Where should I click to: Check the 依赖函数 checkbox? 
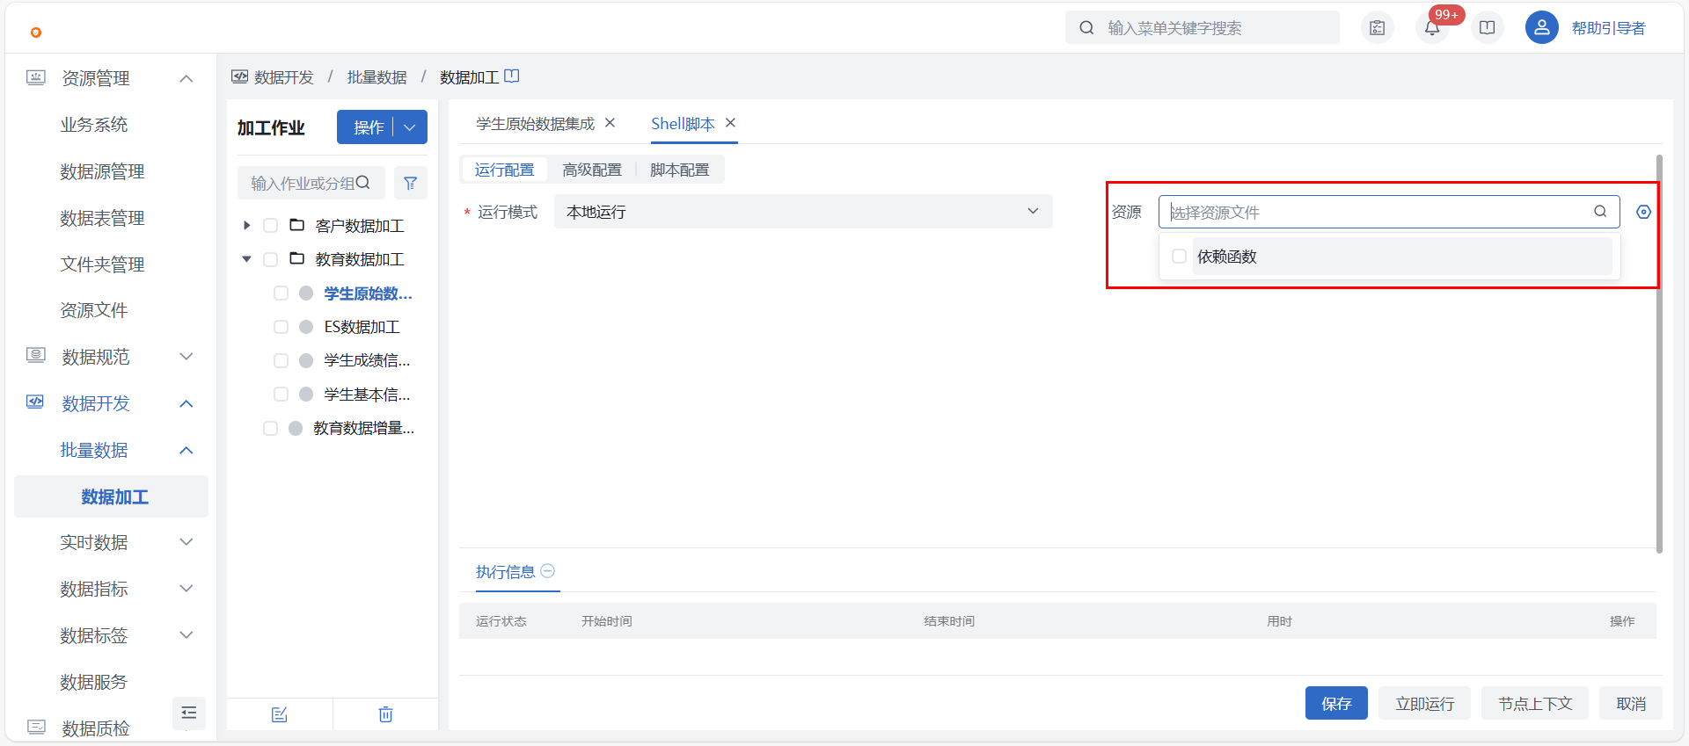[1179, 257]
